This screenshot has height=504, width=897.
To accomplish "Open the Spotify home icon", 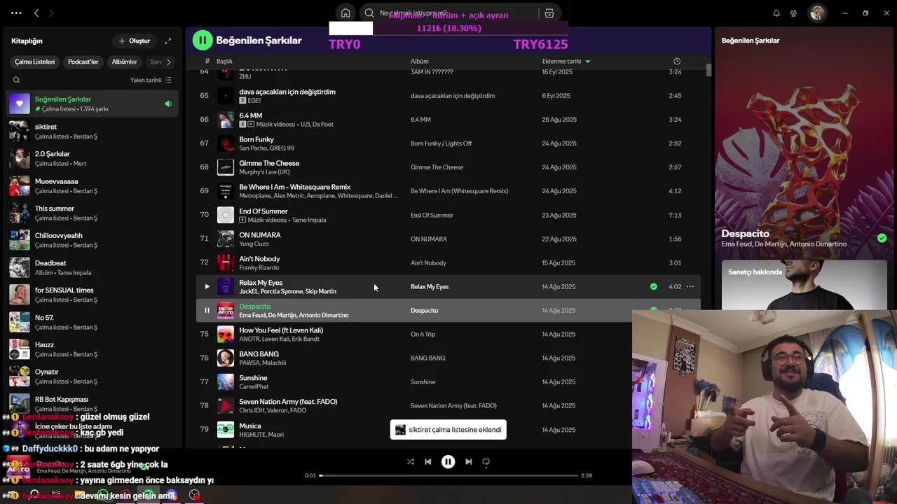I will (345, 13).
